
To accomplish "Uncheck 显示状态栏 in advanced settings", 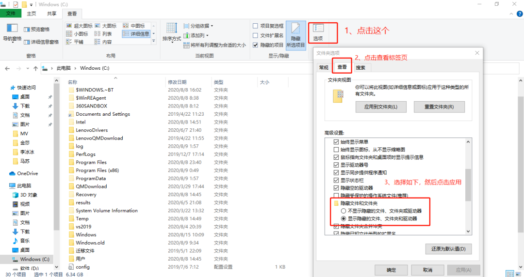I will pyautogui.click(x=337, y=180).
